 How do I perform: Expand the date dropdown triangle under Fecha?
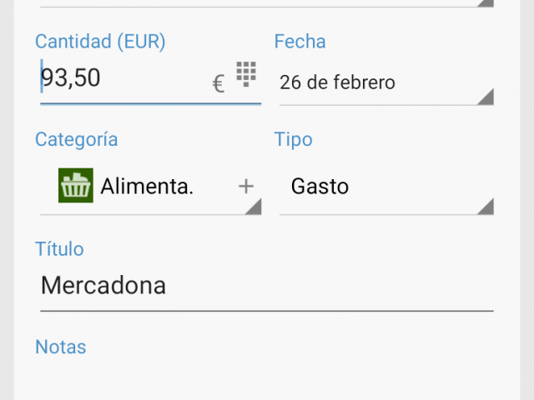tap(486, 97)
